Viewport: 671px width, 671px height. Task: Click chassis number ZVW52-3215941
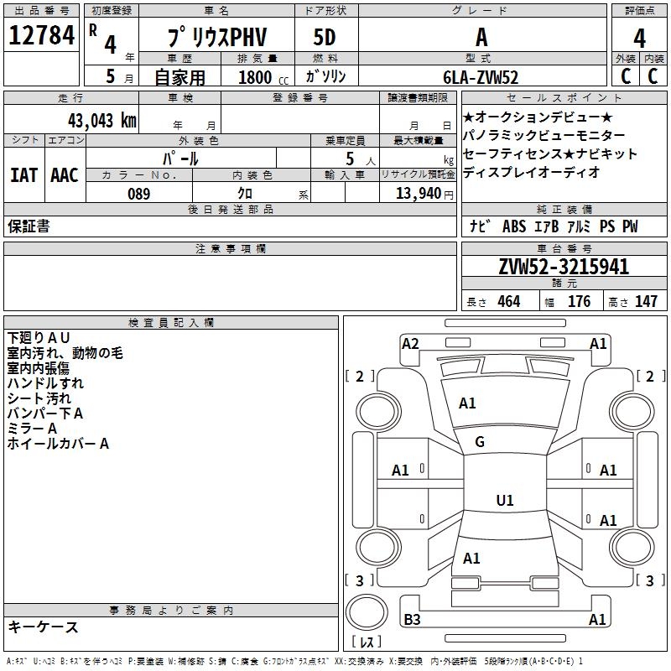(x=564, y=268)
